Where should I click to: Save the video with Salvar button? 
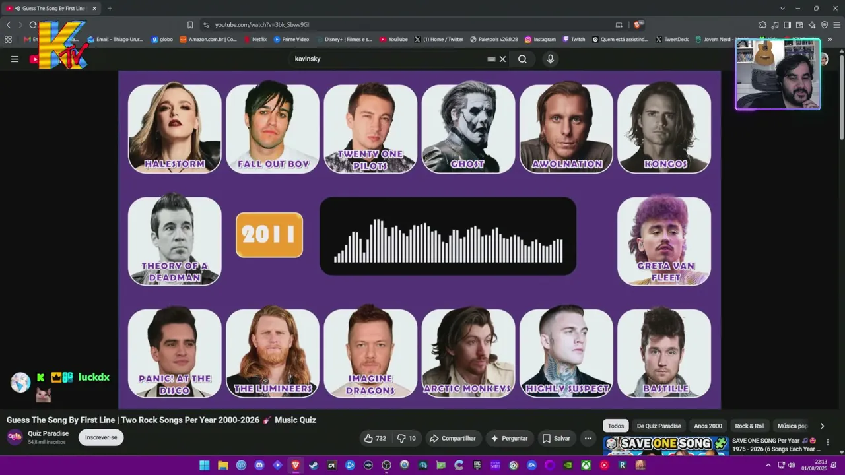(556, 439)
